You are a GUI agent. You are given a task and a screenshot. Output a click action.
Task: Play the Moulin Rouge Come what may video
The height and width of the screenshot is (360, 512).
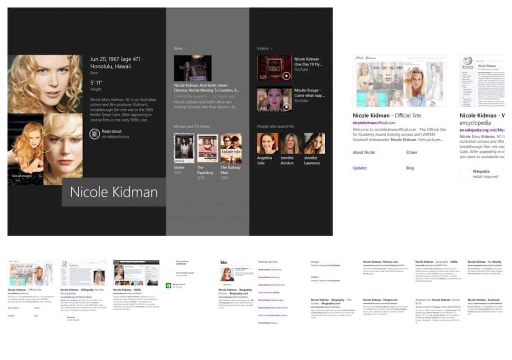[x=274, y=99]
